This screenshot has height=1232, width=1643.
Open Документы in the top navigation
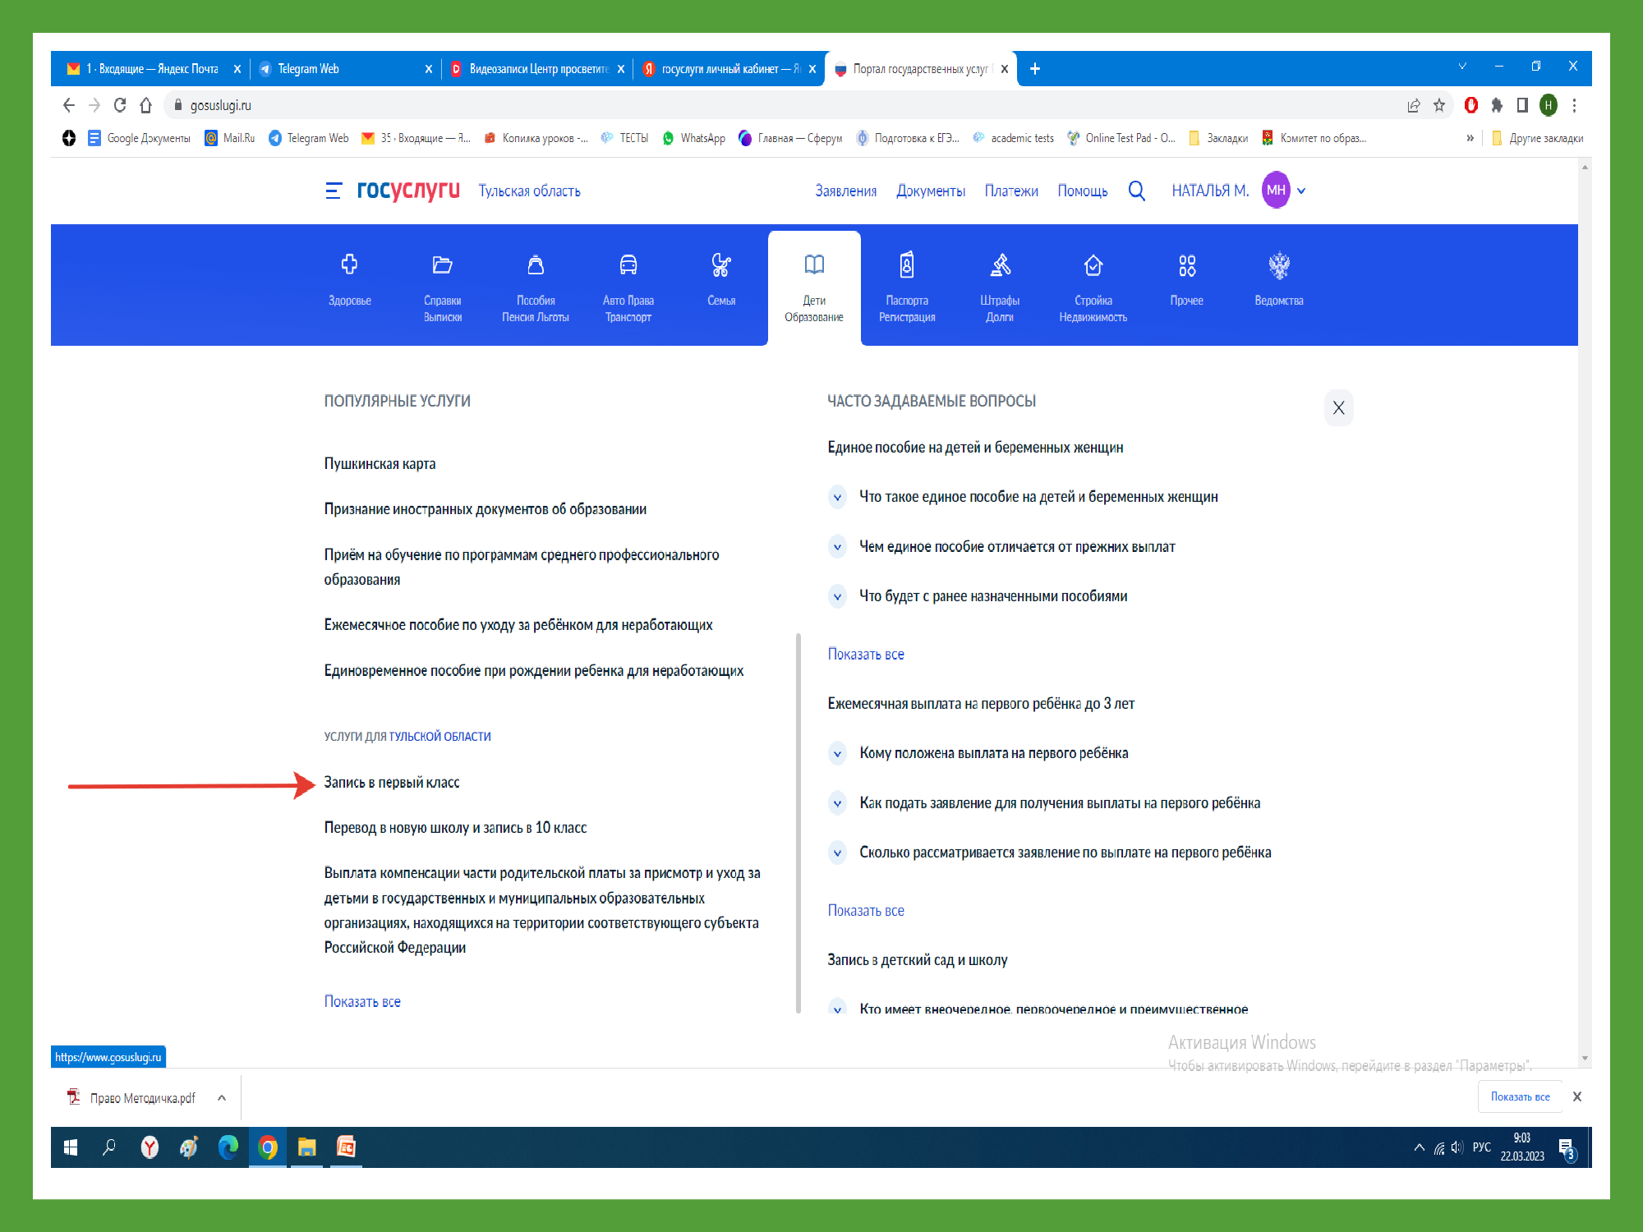931,191
